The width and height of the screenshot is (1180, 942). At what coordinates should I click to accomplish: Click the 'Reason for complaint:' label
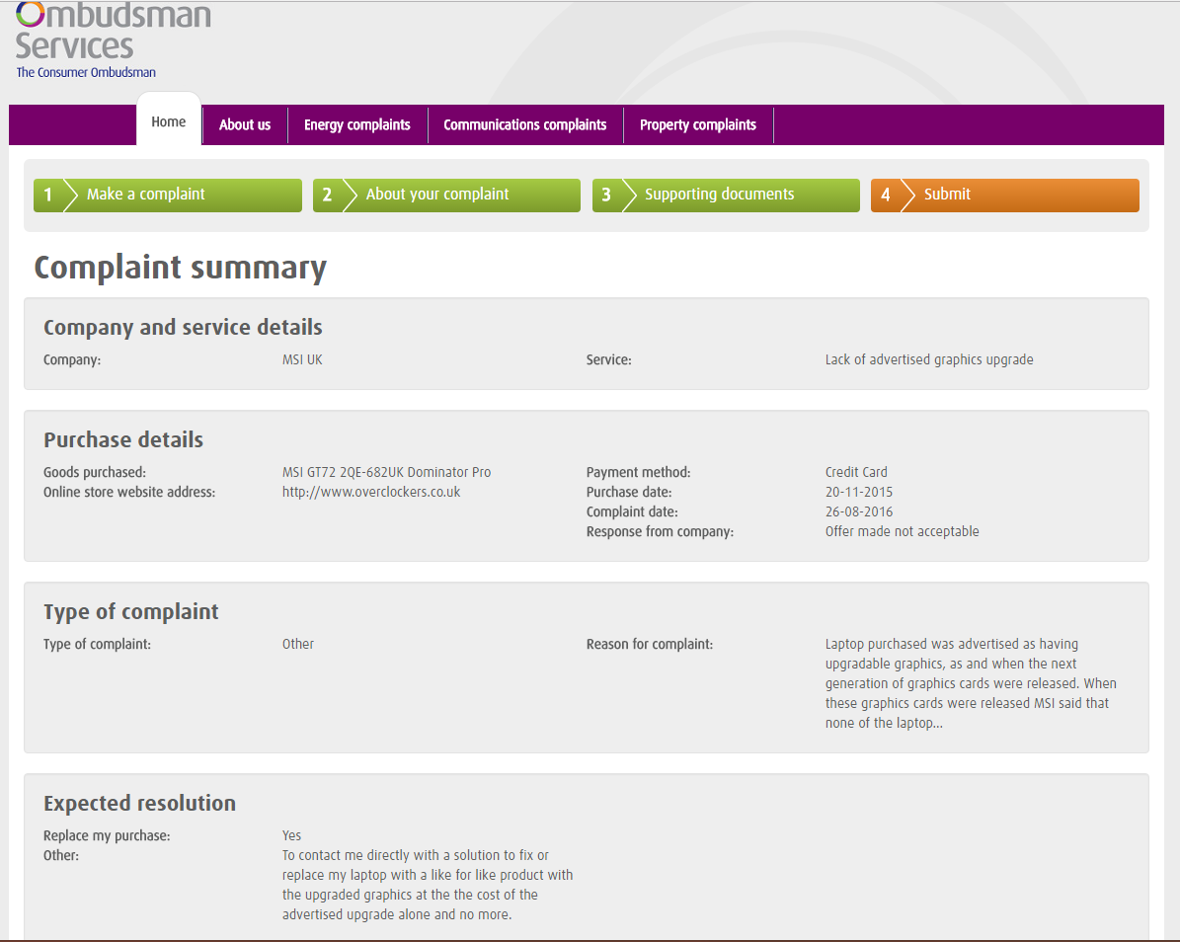pyautogui.click(x=650, y=645)
